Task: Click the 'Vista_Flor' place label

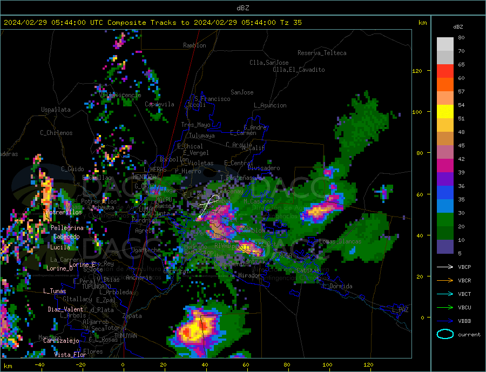Action: pyautogui.click(x=70, y=355)
